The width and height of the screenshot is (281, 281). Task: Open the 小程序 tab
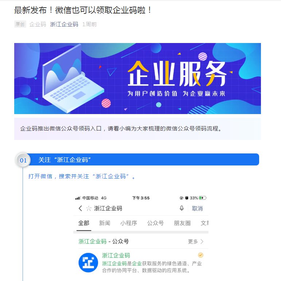tap(129, 223)
